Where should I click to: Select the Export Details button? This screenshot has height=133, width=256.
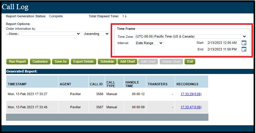(83, 61)
